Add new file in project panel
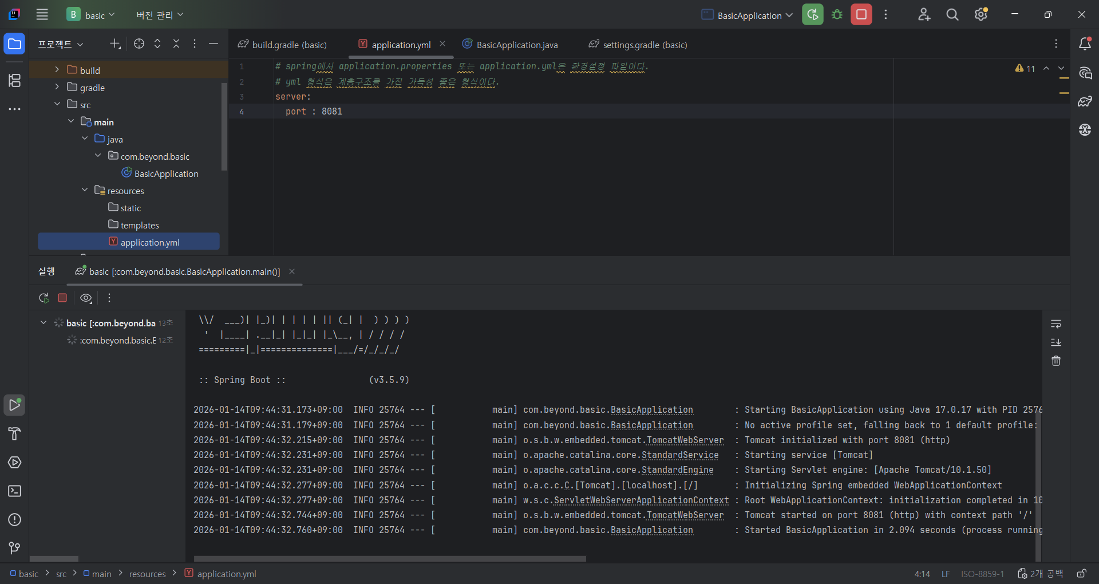1099x584 pixels. [x=115, y=44]
